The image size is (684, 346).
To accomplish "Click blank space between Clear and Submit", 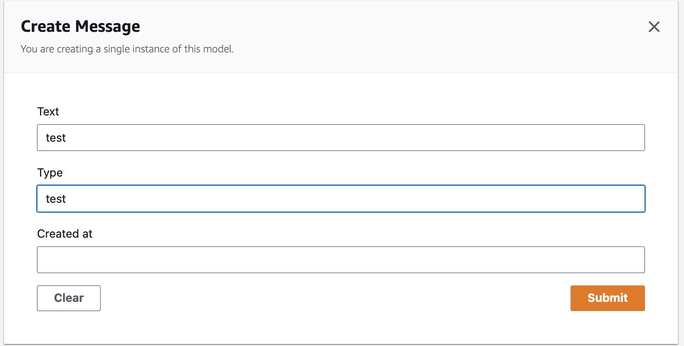I will point(334,298).
